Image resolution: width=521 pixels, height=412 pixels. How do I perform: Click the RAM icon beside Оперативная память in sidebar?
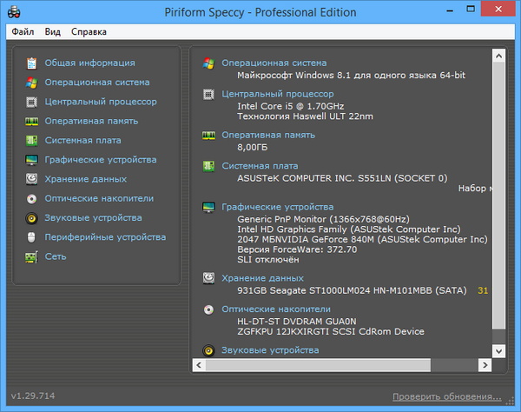point(31,121)
